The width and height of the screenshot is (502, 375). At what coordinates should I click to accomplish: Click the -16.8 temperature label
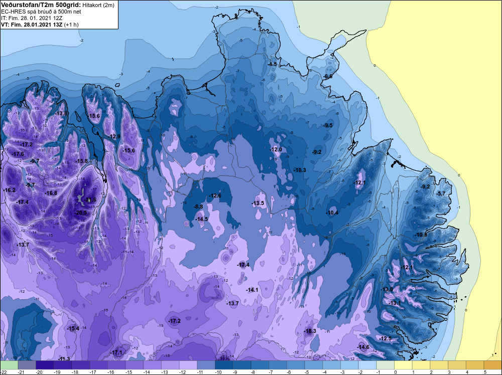51,193
